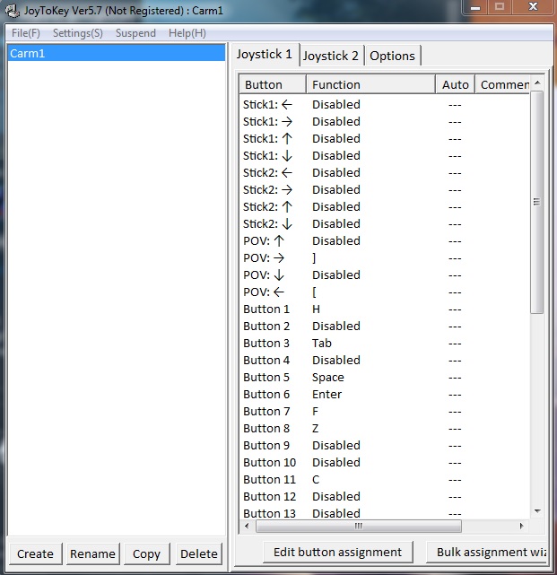Screen dimensions: 557x575
Task: Open the Settings(S) menu
Action: coord(78,33)
